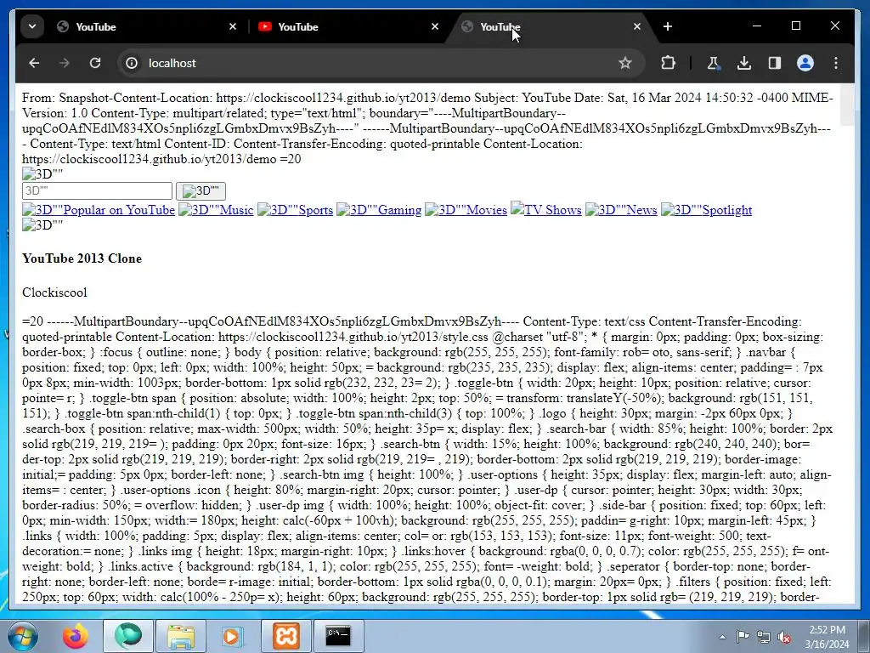
Task: Open the media player taskbar icon
Action: pos(233,636)
